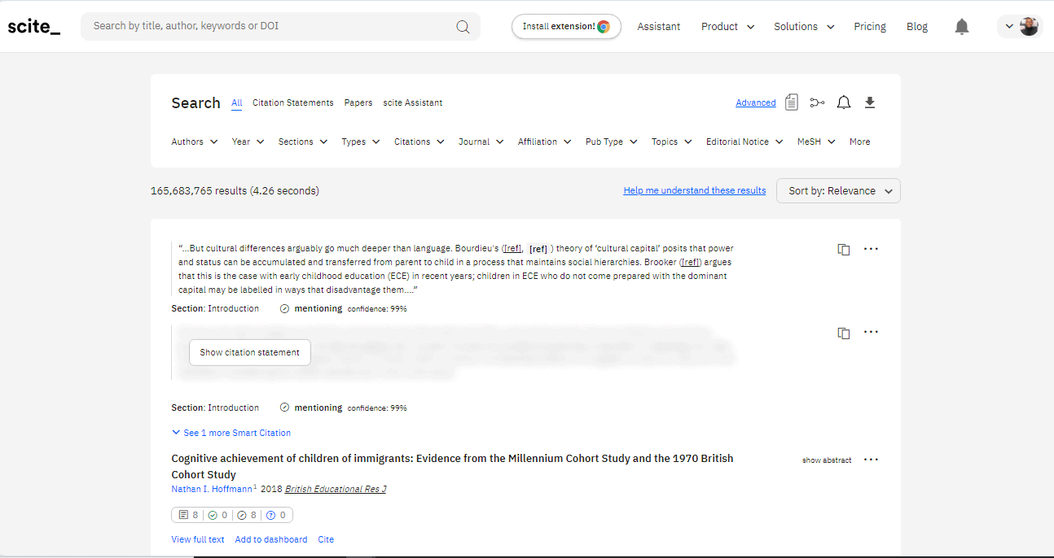This screenshot has width=1054, height=558.
Task: Reveal the hidden quote via Show citation statement
Action: [249, 352]
